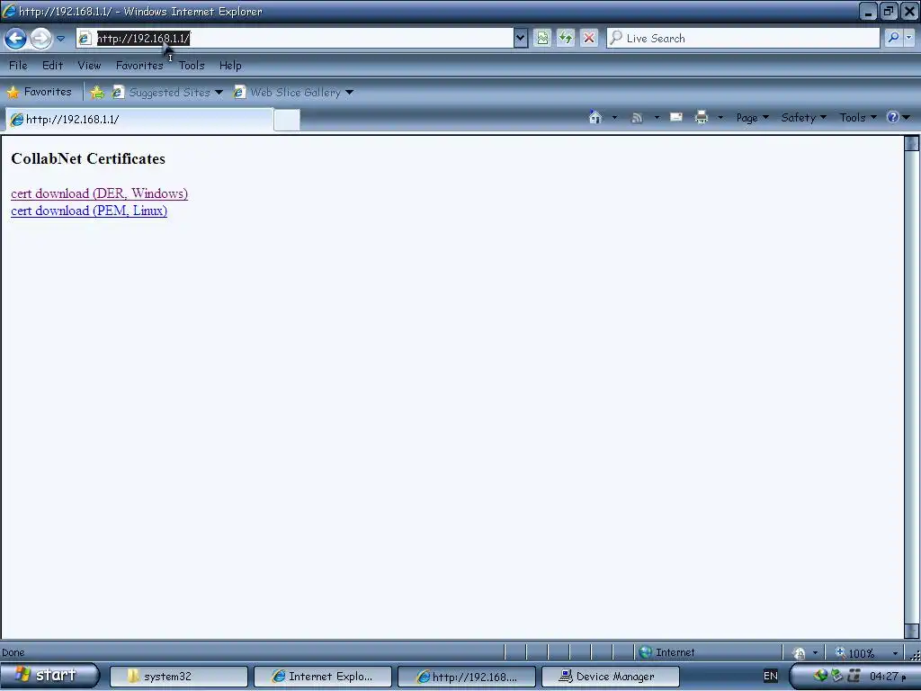Expand the Print options dropdown arrow
This screenshot has width=921, height=691.
click(720, 118)
